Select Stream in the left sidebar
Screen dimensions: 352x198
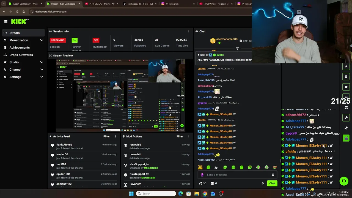23,33
